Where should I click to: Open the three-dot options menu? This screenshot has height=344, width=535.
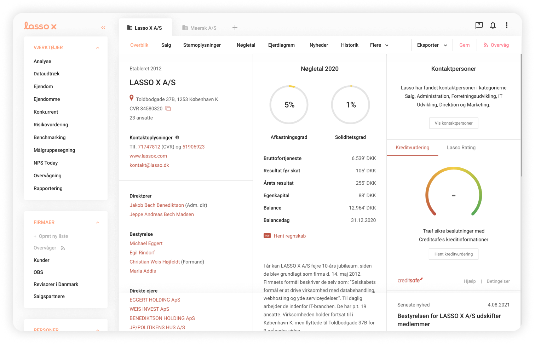pos(507,25)
